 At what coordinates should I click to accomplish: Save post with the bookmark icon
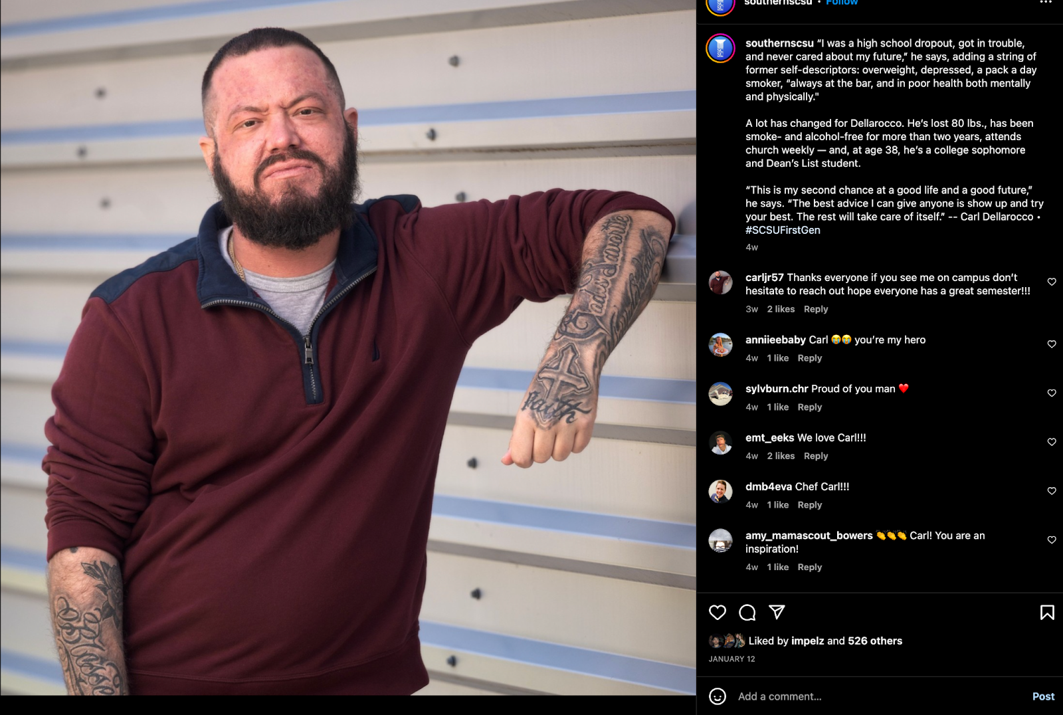(1047, 613)
